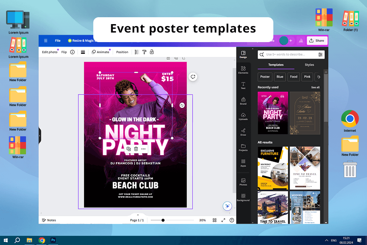This screenshot has height=245, width=367.
Task: Open the Notes panel
Action: coord(49,220)
